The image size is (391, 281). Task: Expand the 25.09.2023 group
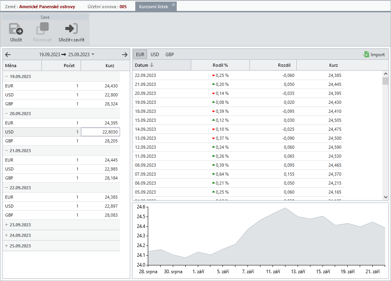tap(7, 245)
